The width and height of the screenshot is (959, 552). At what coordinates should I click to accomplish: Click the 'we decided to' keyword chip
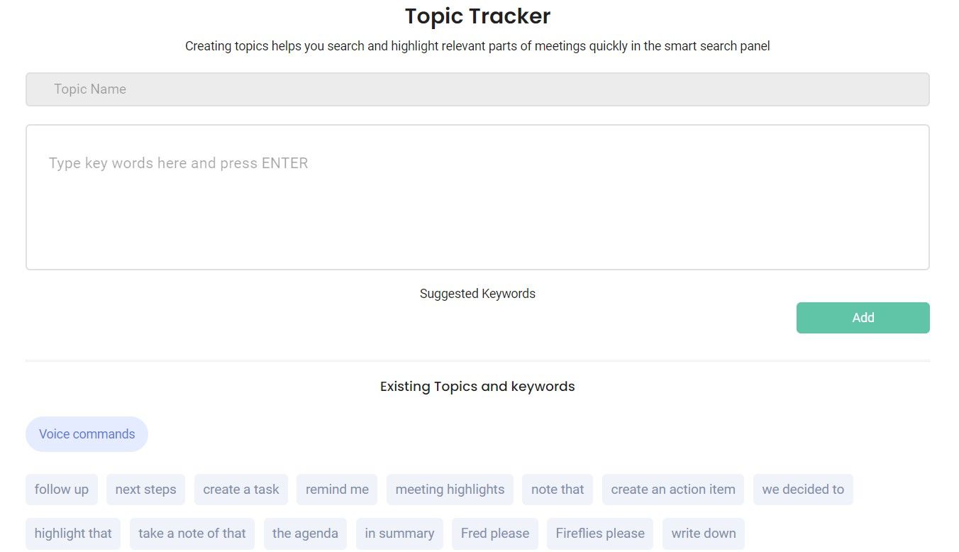803,489
